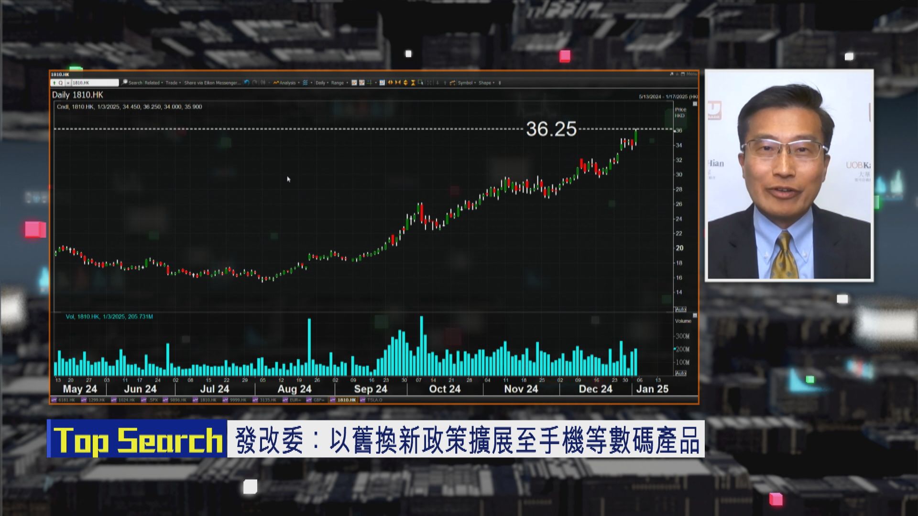Click the small box icon above Volume label
This screenshot has height=516, width=918.
[x=695, y=315]
